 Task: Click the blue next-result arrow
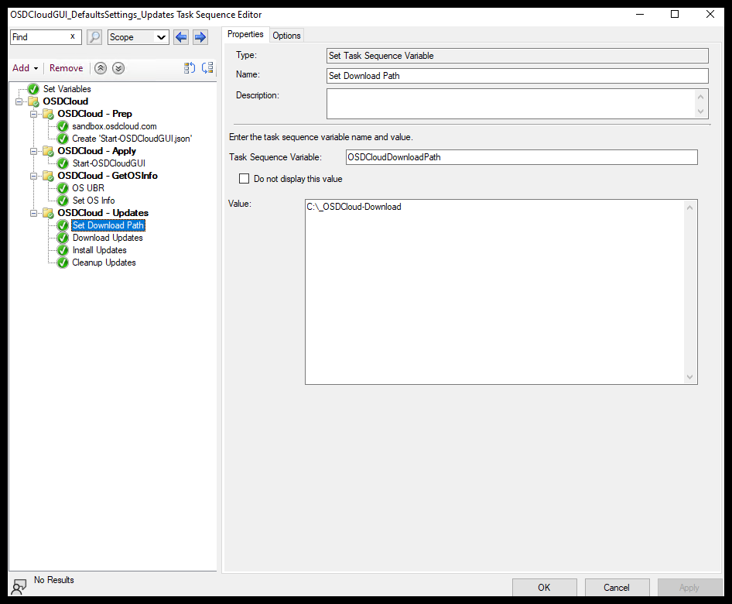pos(200,37)
